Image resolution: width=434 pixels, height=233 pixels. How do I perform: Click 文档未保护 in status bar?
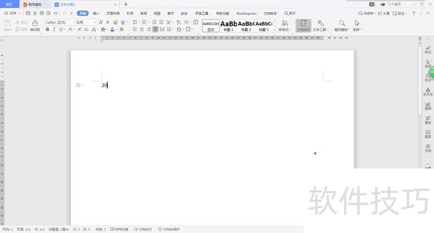pos(169,229)
